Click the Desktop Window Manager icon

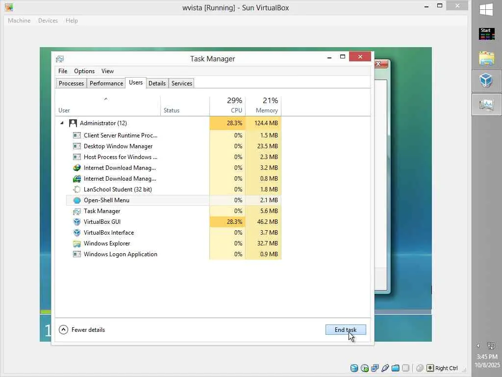[x=77, y=146]
